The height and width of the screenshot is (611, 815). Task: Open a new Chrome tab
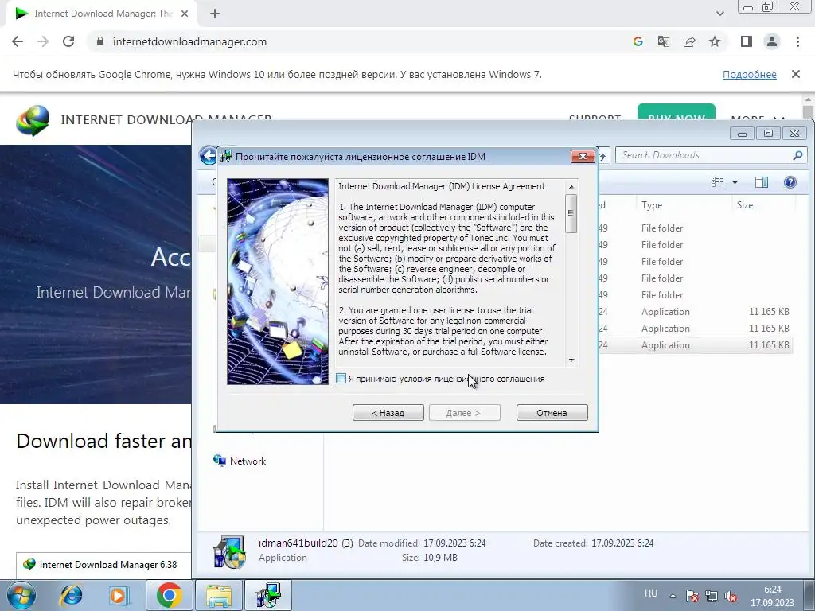(x=215, y=14)
